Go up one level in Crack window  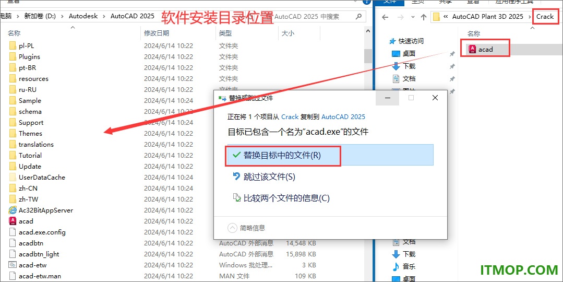pyautogui.click(x=424, y=17)
